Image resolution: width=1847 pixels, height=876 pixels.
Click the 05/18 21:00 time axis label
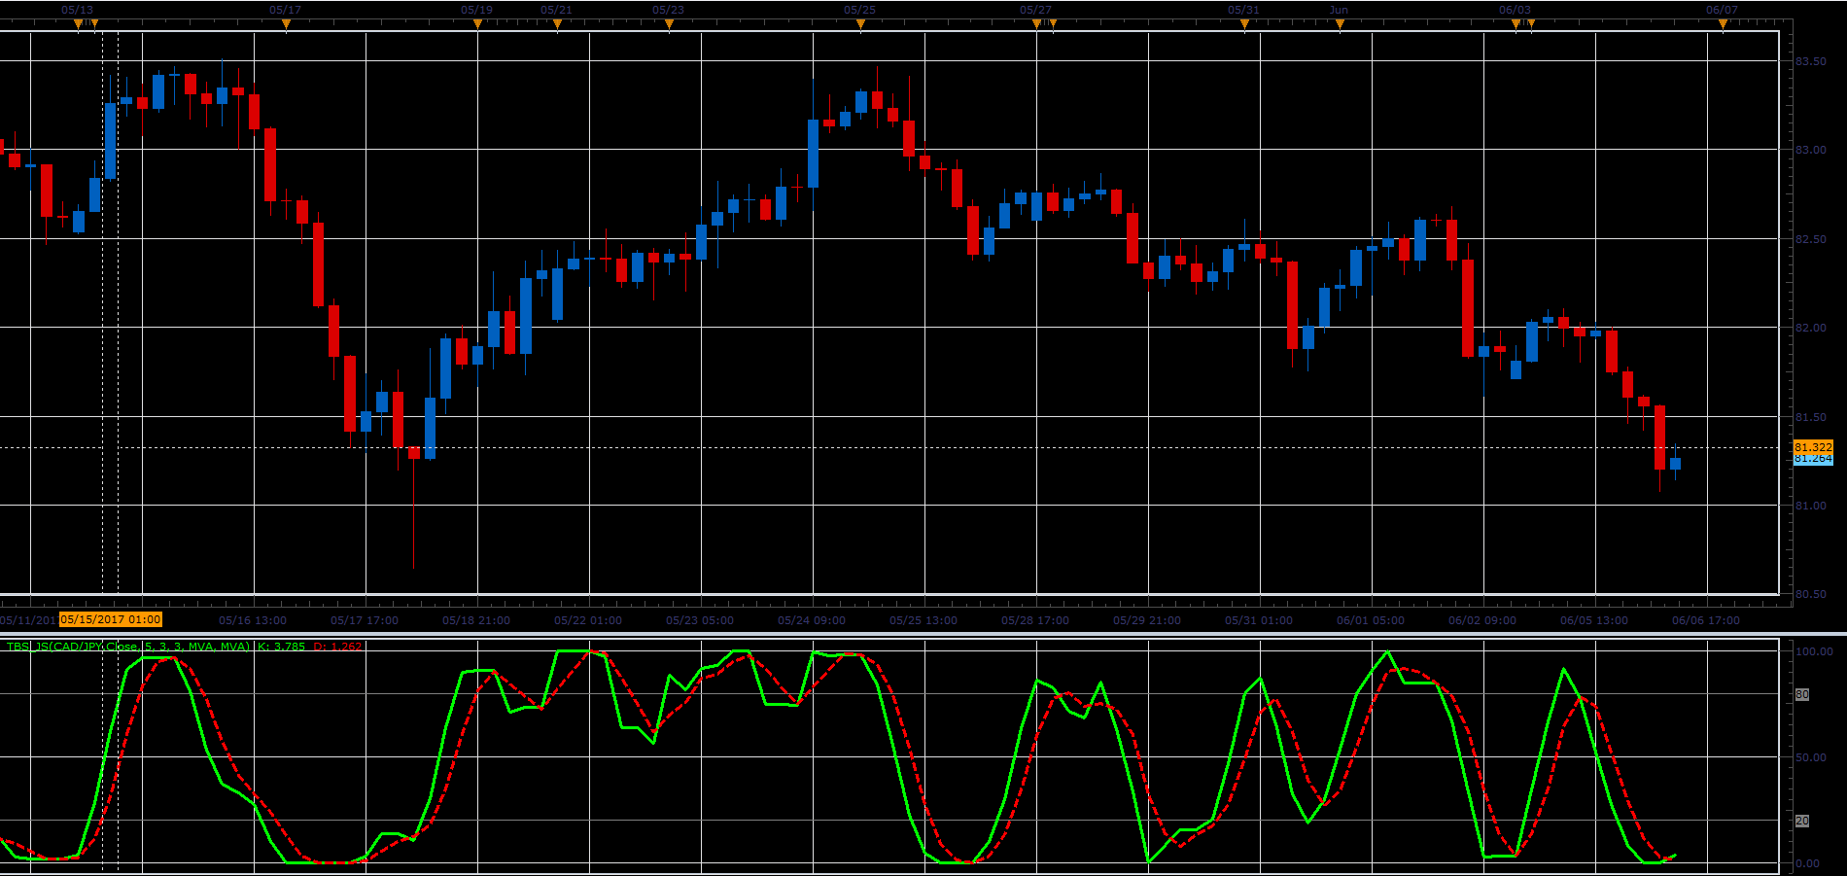[476, 620]
